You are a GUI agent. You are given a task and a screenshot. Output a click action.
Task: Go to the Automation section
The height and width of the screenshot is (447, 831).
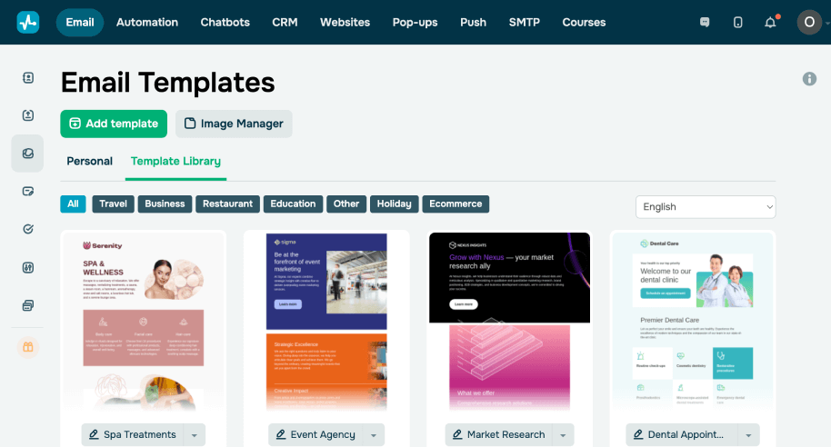[x=147, y=22]
